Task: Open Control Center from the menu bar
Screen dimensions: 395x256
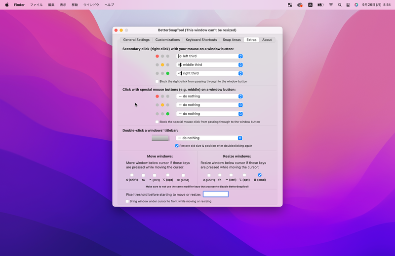Action: (x=348, y=5)
